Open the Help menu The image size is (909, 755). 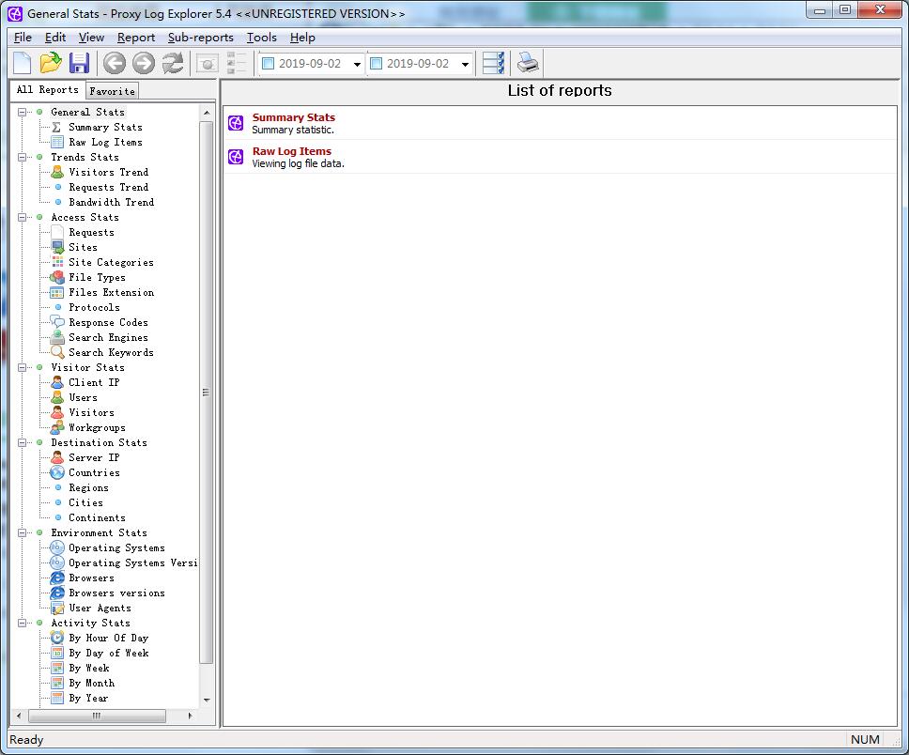point(302,38)
